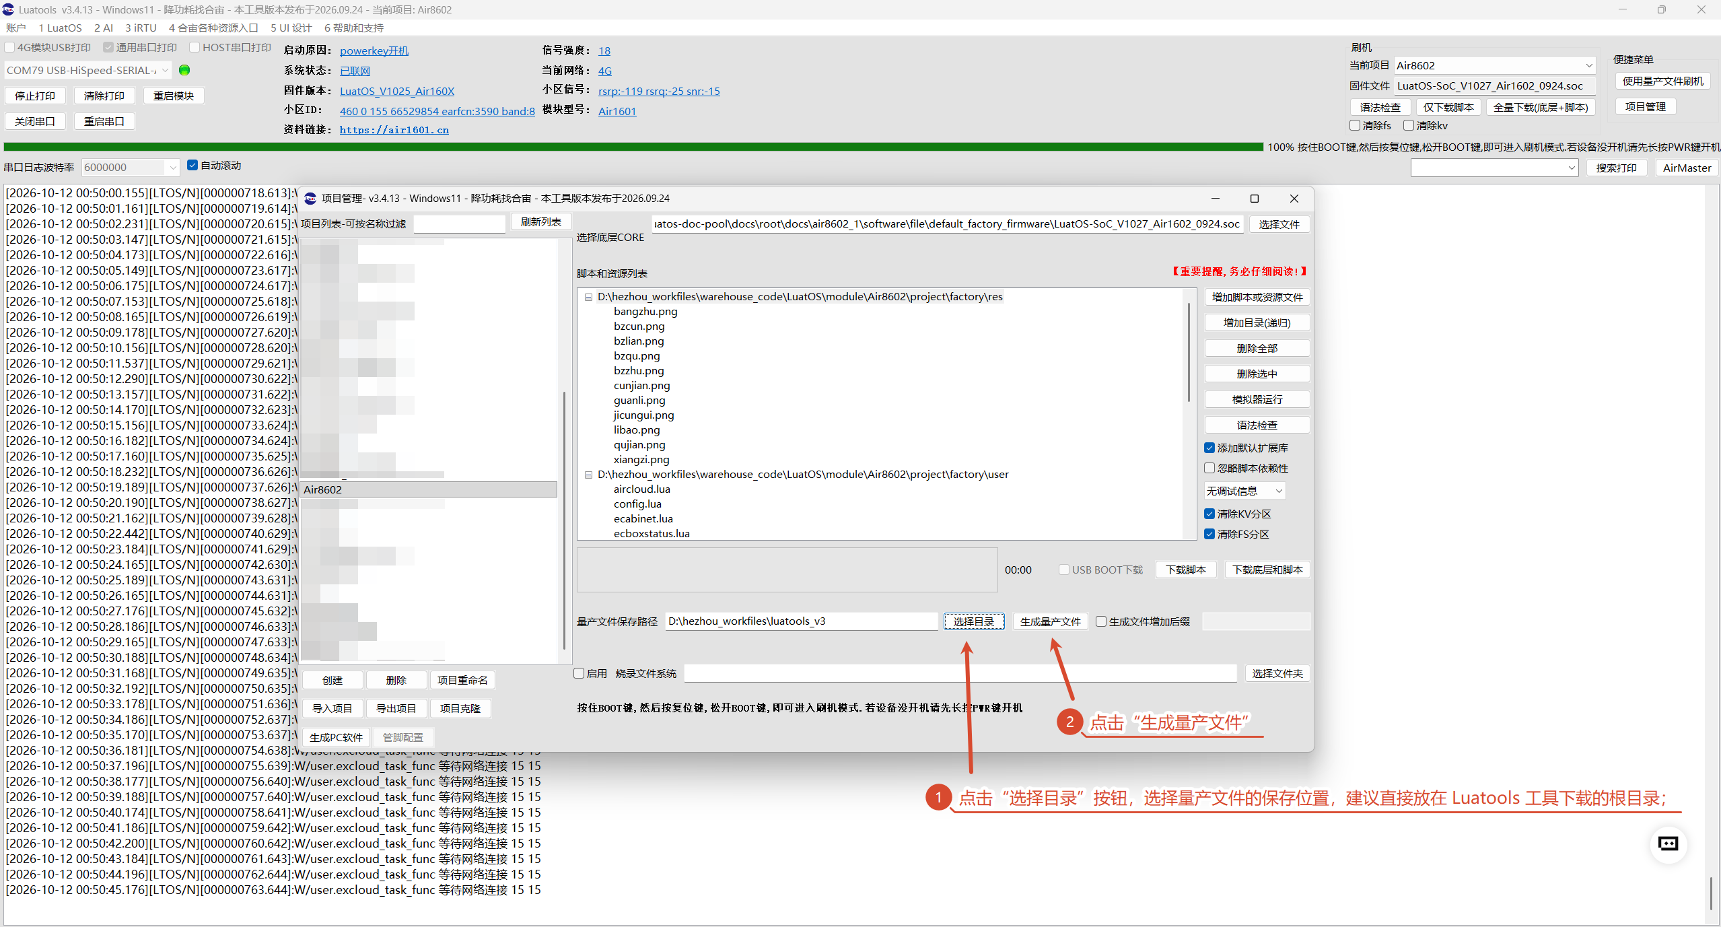Viewport: 1721px width, 927px height.
Task: Click the 生成量产文件 button
Action: [1050, 621]
